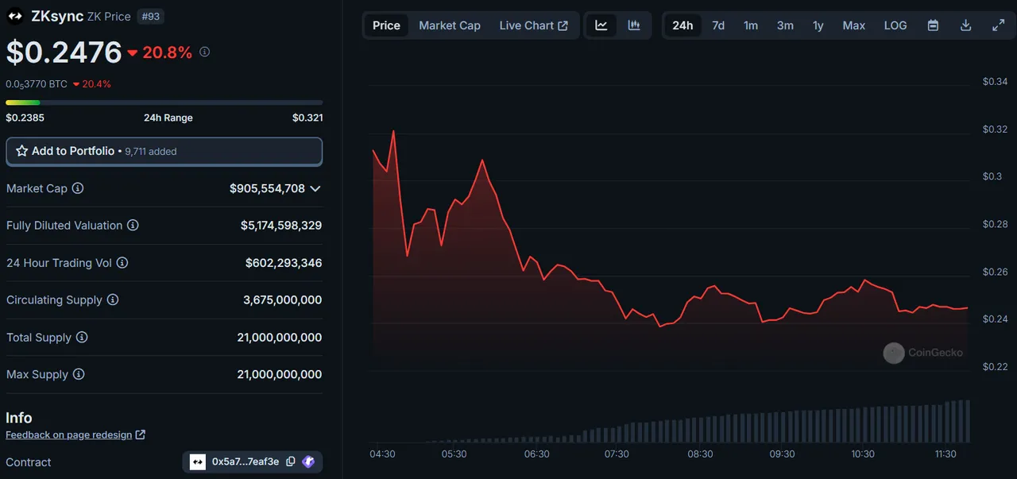Select the 1y time range
1017x479 pixels.
point(818,25)
